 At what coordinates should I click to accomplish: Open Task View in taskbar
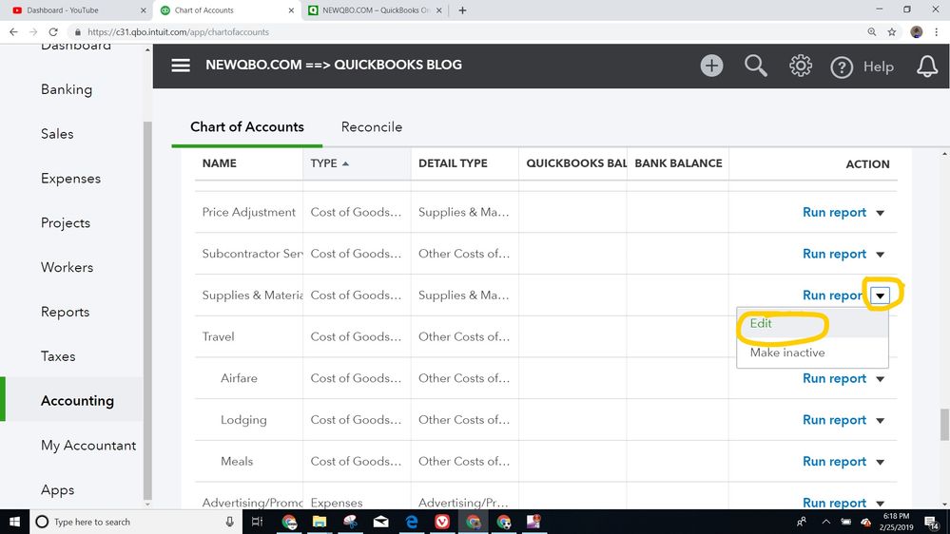(257, 522)
